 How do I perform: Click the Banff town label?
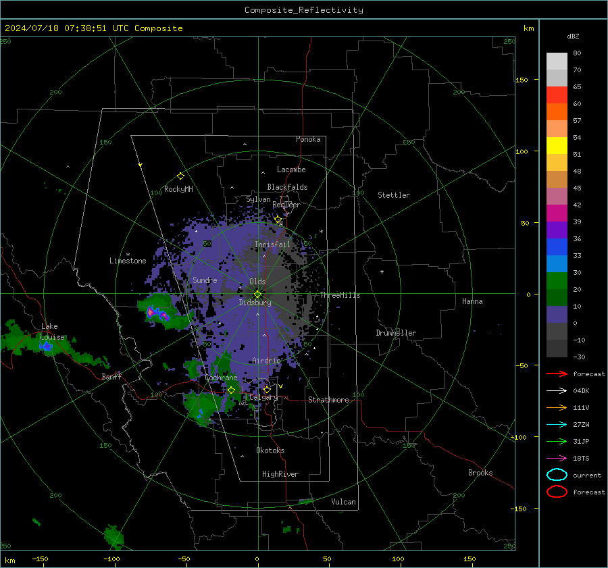[x=111, y=376]
